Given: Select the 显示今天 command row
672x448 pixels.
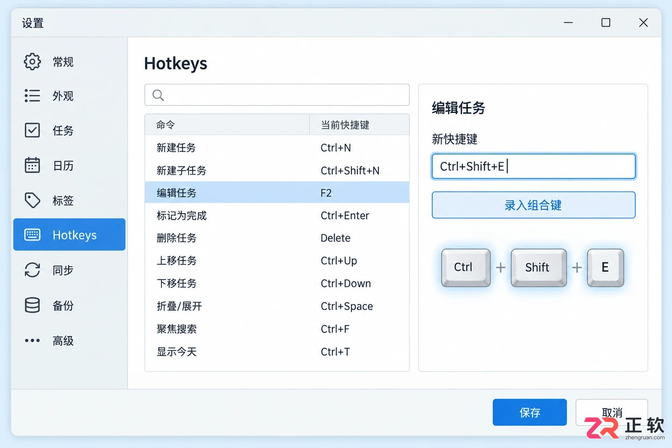Looking at the screenshot, I should click(277, 351).
